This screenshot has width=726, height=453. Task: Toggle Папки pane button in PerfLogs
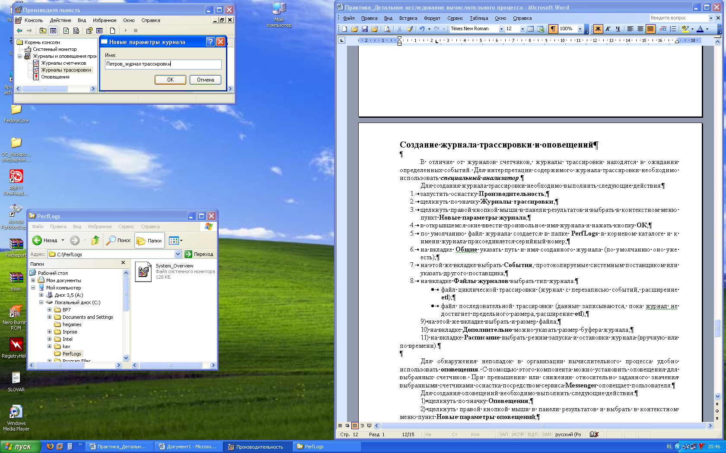(150, 240)
